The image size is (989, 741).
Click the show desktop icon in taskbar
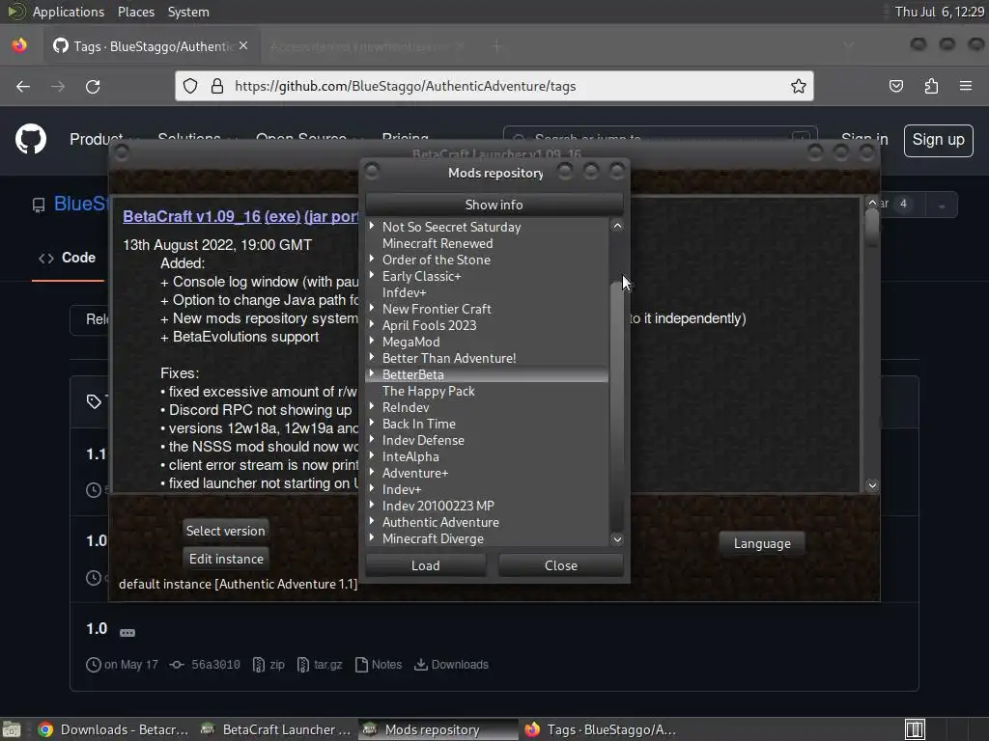(x=12, y=729)
